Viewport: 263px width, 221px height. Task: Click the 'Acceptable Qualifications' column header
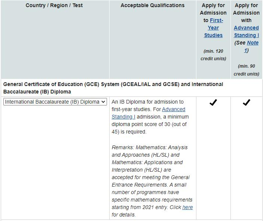point(152,5)
